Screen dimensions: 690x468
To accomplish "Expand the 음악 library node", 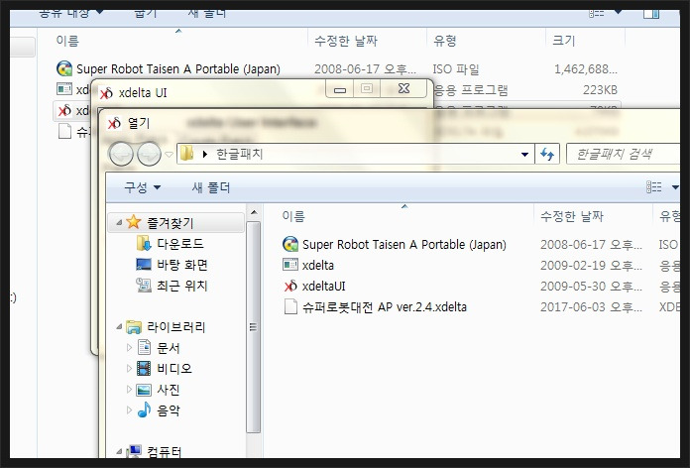I will [129, 410].
